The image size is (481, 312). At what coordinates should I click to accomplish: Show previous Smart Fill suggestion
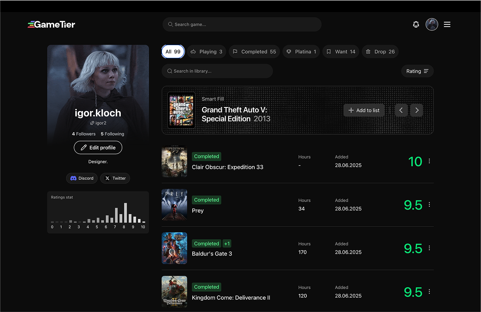401,110
